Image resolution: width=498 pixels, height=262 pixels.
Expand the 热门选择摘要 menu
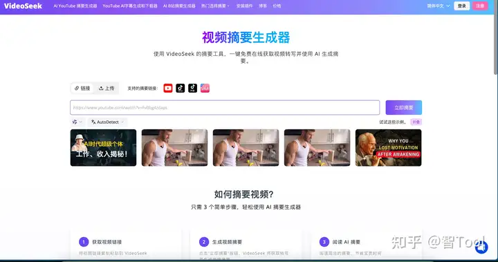click(215, 6)
